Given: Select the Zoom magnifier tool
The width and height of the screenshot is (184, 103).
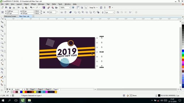Looking at the screenshot, I should pyautogui.click(x=2, y=31).
